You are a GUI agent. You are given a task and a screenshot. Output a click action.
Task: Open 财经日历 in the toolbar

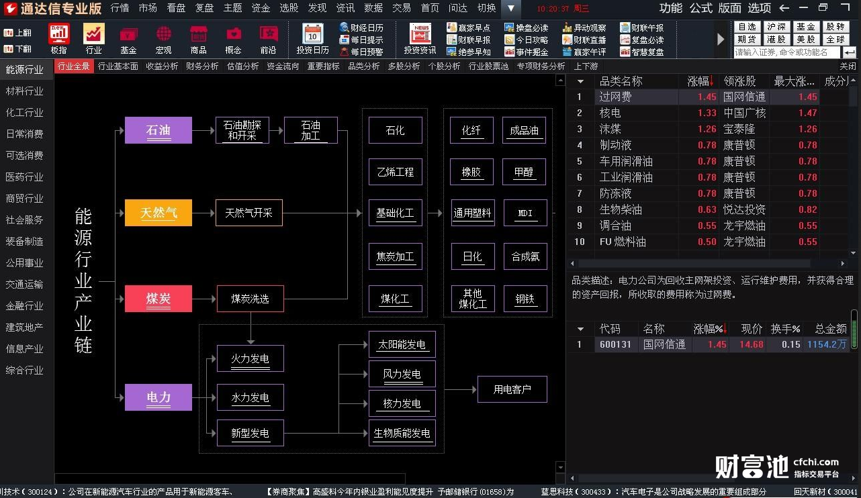click(x=361, y=28)
